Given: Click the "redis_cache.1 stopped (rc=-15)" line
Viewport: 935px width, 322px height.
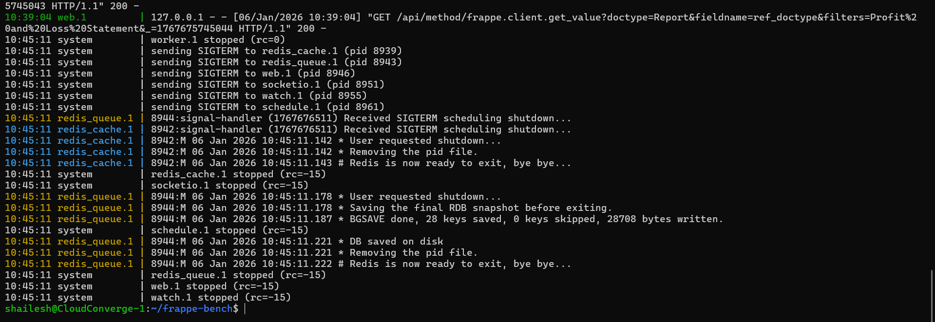Looking at the screenshot, I should (x=238, y=174).
